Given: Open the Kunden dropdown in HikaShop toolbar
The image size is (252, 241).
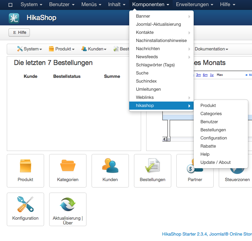Looking at the screenshot, I should [x=94, y=49].
